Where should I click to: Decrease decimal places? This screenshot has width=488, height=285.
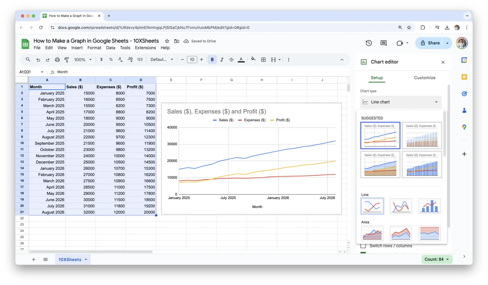[x=120, y=60]
